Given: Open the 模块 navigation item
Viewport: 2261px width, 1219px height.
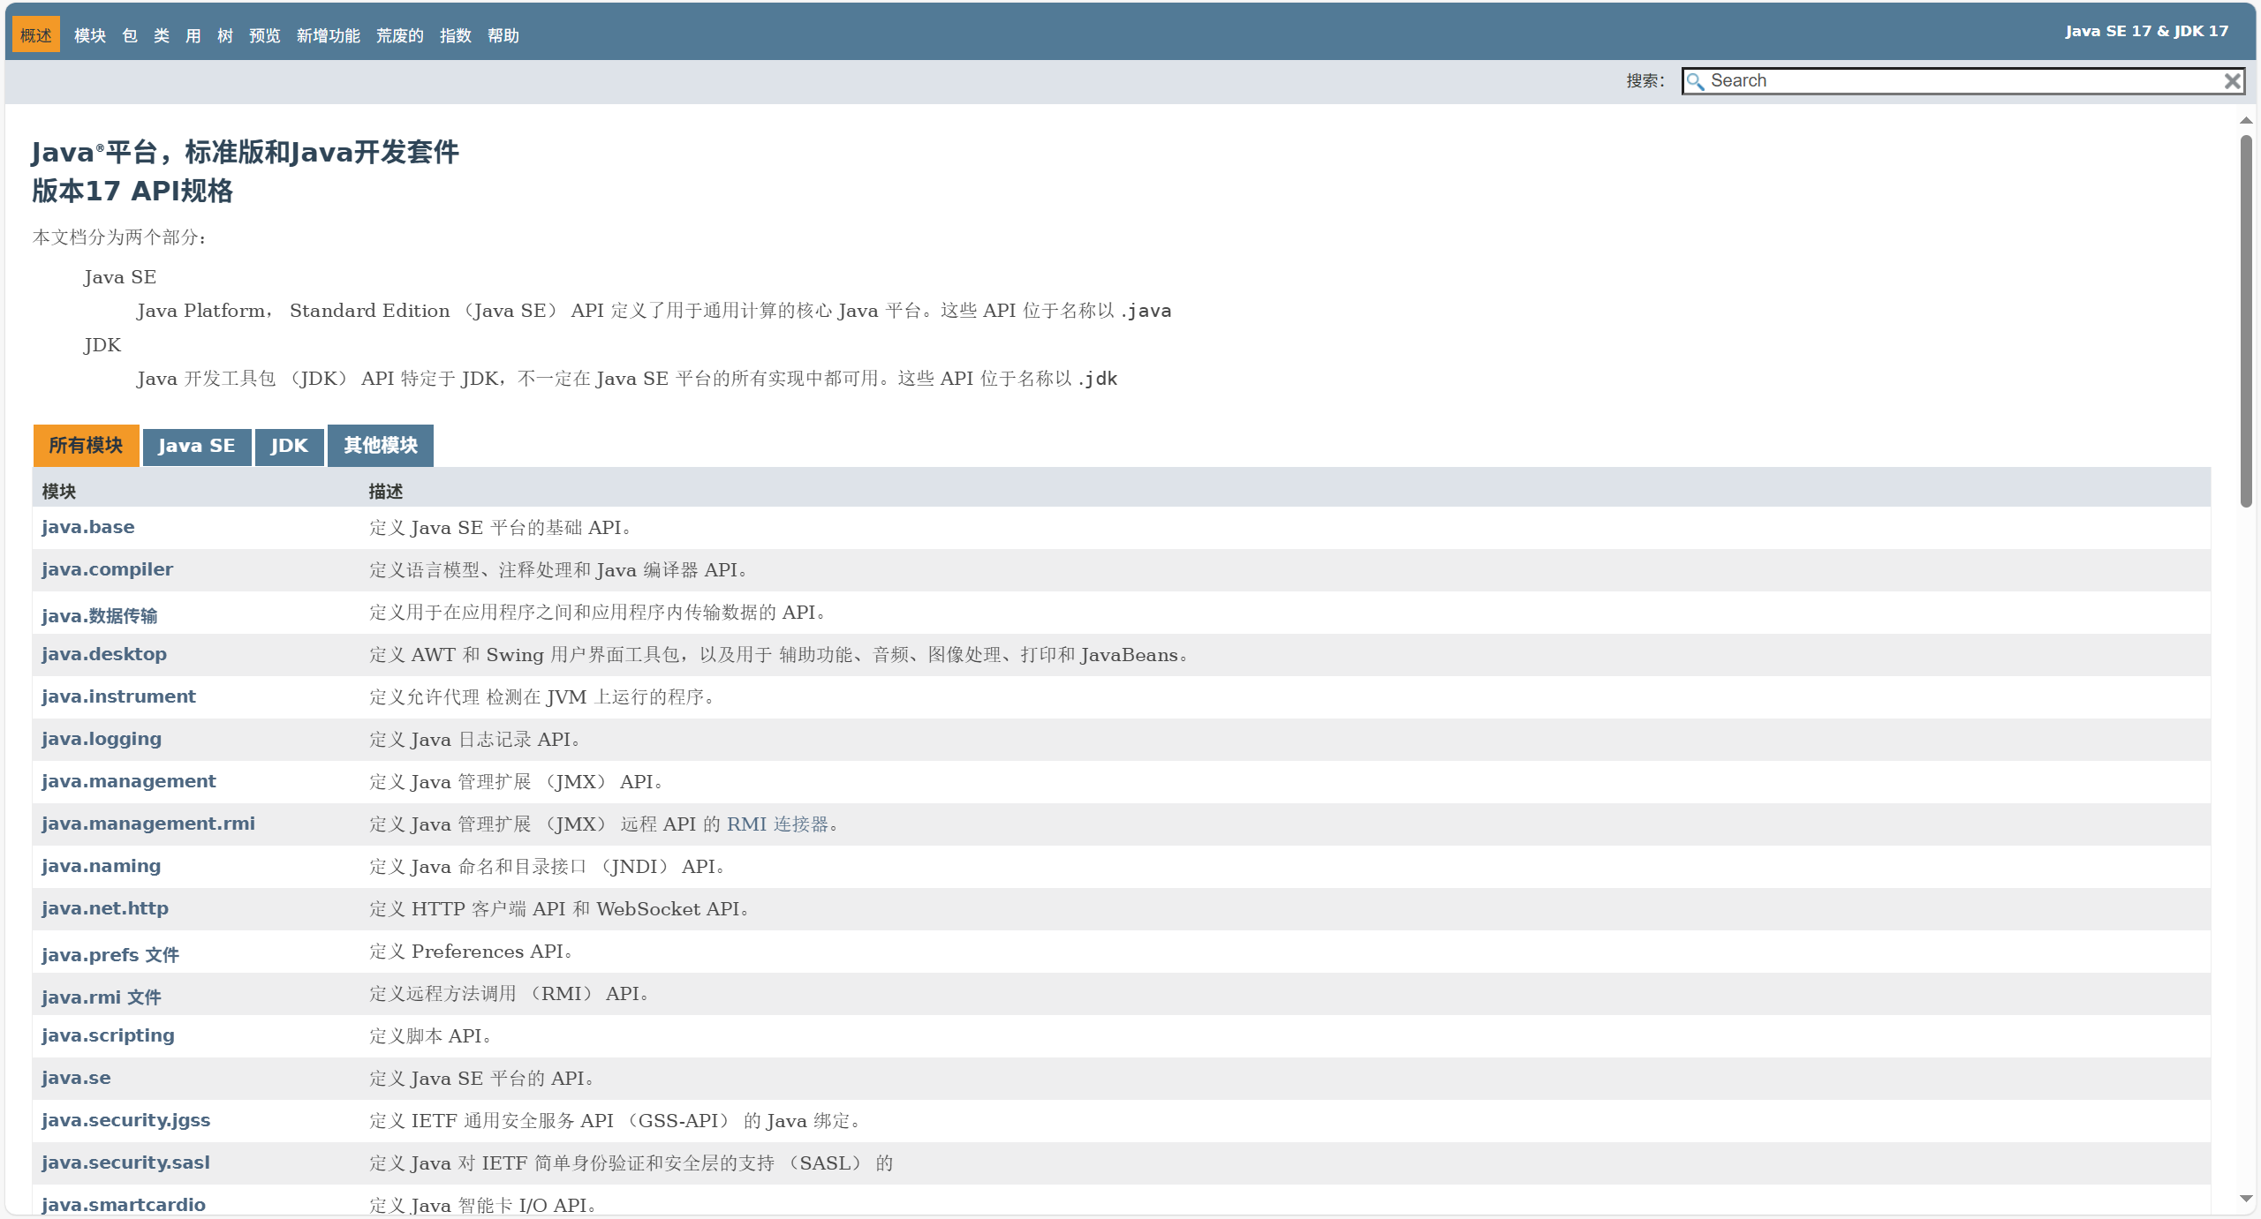Looking at the screenshot, I should tap(89, 35).
